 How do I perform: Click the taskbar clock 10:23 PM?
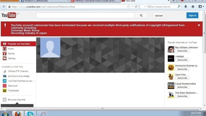click(x=196, y=113)
